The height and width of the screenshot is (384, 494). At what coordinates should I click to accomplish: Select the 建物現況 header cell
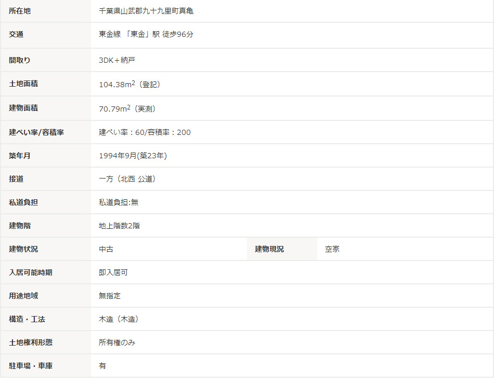click(x=269, y=249)
